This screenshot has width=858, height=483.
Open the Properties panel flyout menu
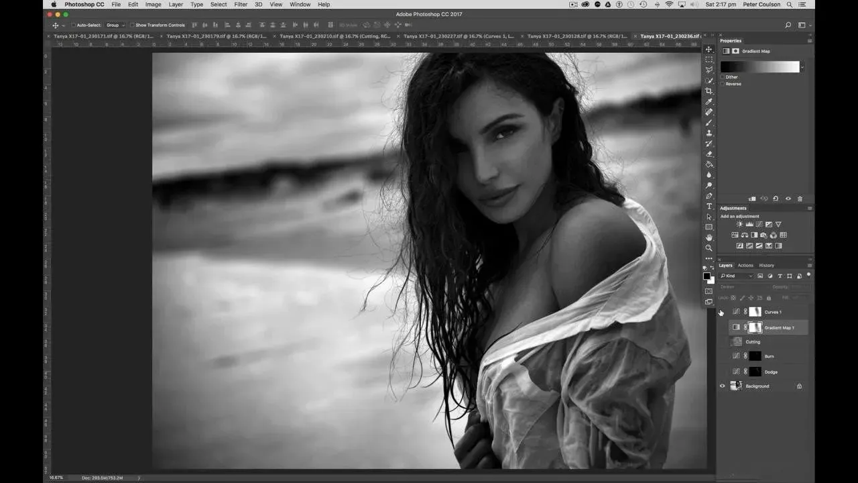tap(809, 41)
